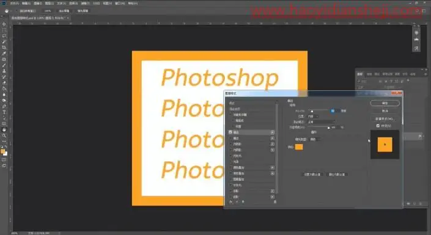Select the Horizontal Type tool
Viewport: 431px width, 235px height.
[x=4, y=112]
